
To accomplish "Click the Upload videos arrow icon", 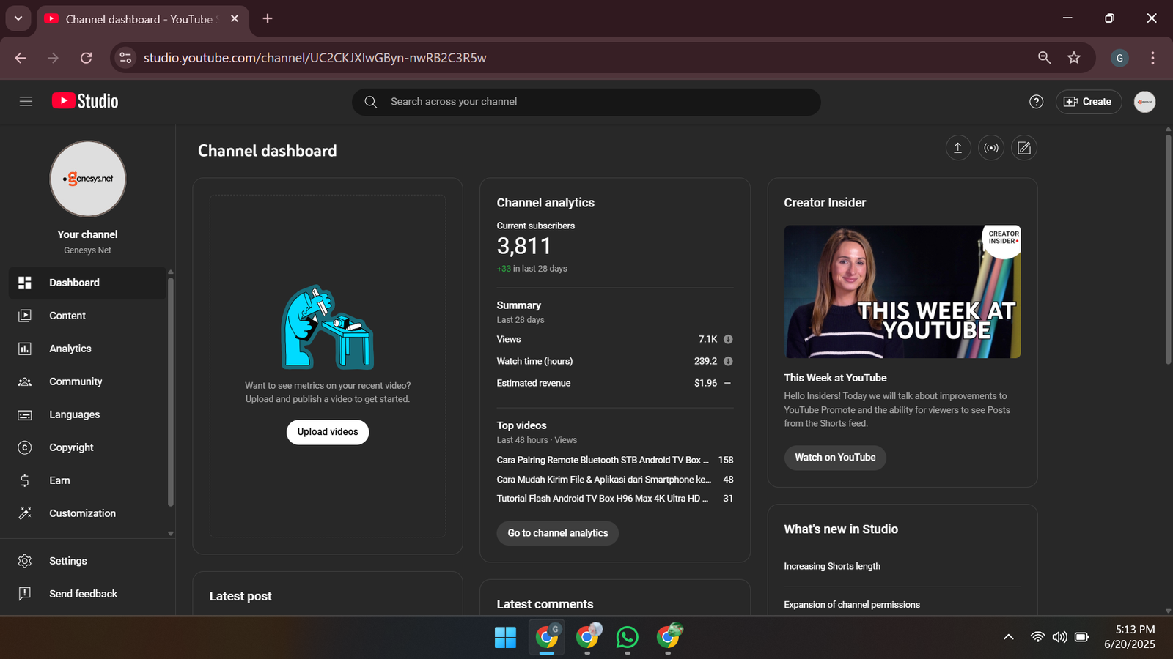I will click(x=957, y=148).
